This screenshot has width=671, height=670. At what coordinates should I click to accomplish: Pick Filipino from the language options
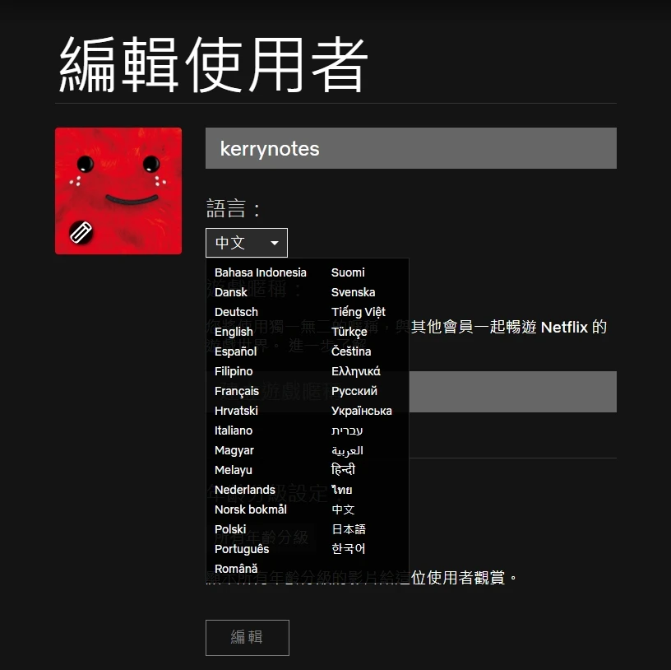point(234,371)
